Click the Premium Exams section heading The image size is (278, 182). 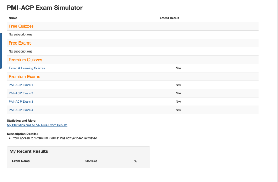[24, 77]
